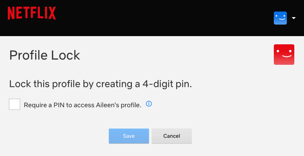Image resolution: width=304 pixels, height=156 pixels.
Task: Cancel the Profile Lock changes
Action: coord(171,136)
